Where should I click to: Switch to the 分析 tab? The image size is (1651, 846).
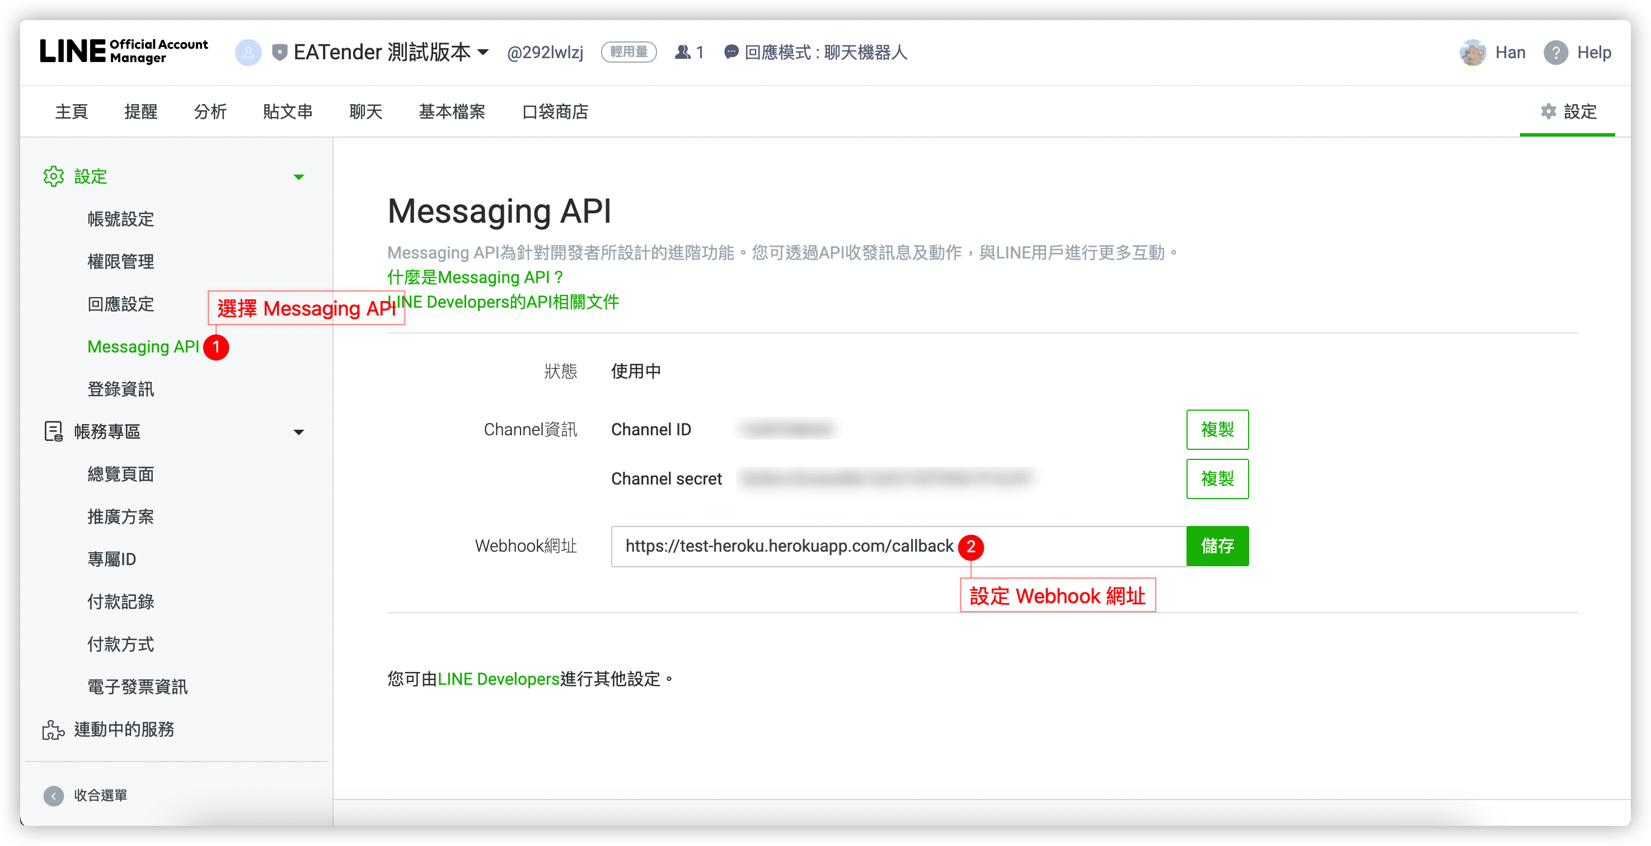(210, 111)
